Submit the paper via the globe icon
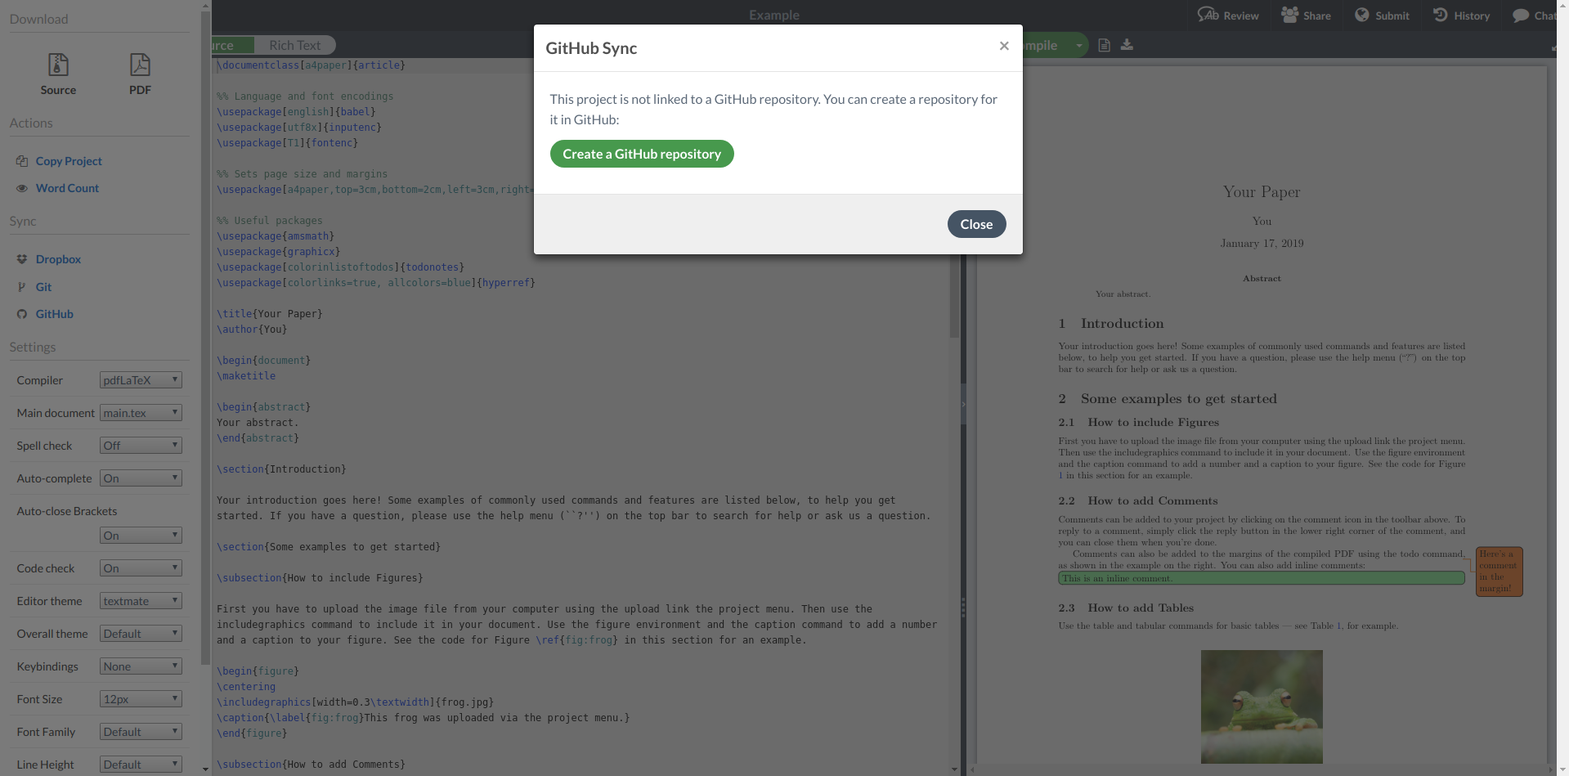 [x=1382, y=15]
